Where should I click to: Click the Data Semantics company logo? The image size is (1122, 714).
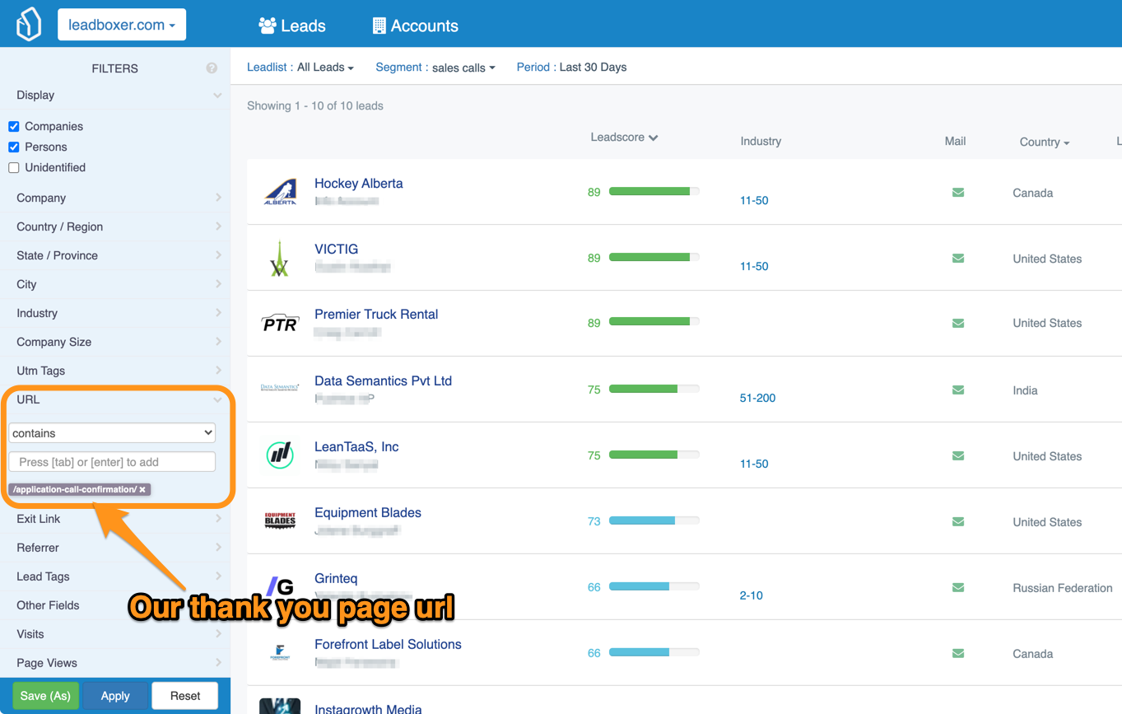tap(280, 387)
